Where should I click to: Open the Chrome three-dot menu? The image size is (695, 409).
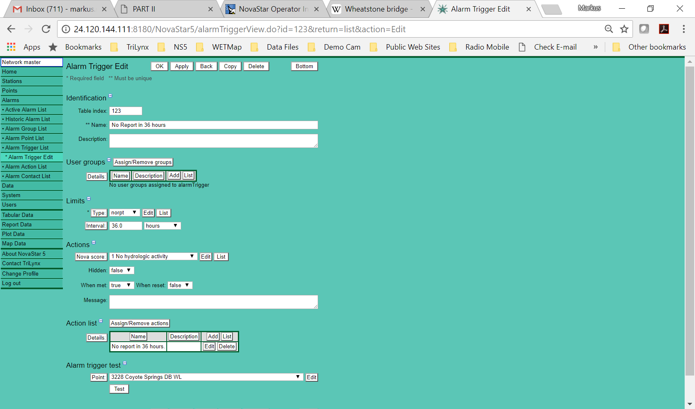[x=683, y=29]
